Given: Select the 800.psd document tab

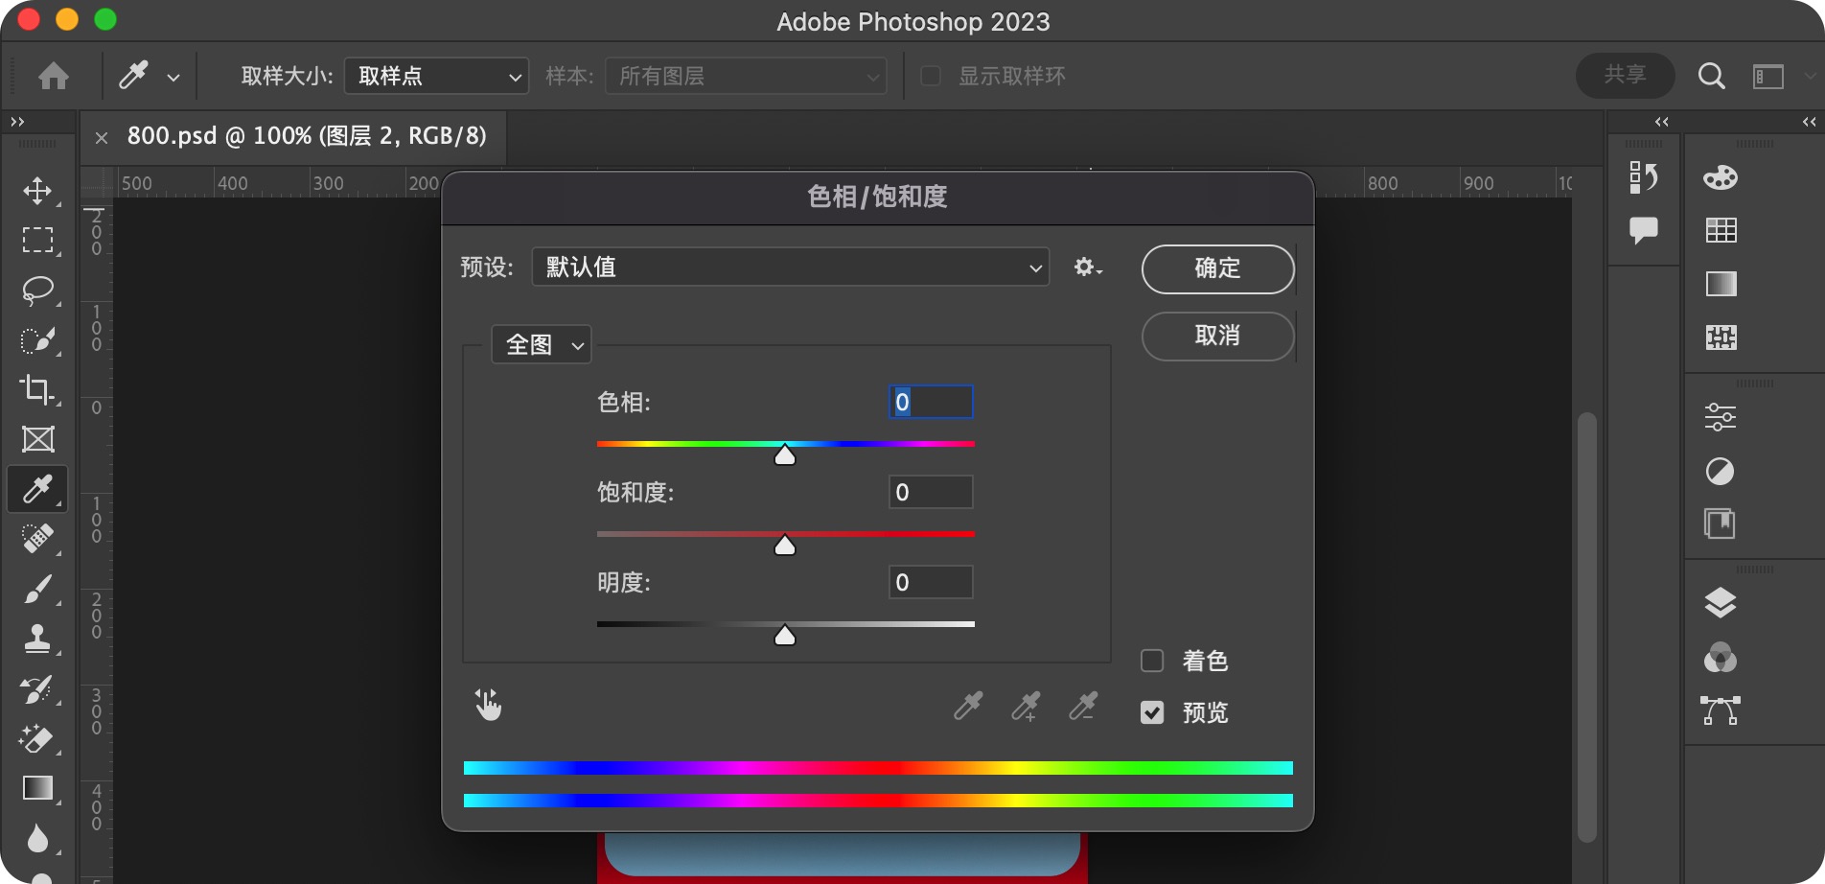Looking at the screenshot, I should [x=306, y=136].
